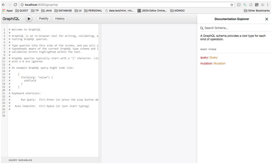Focus the Search Schema field
272x164 pixels.
[236, 28]
